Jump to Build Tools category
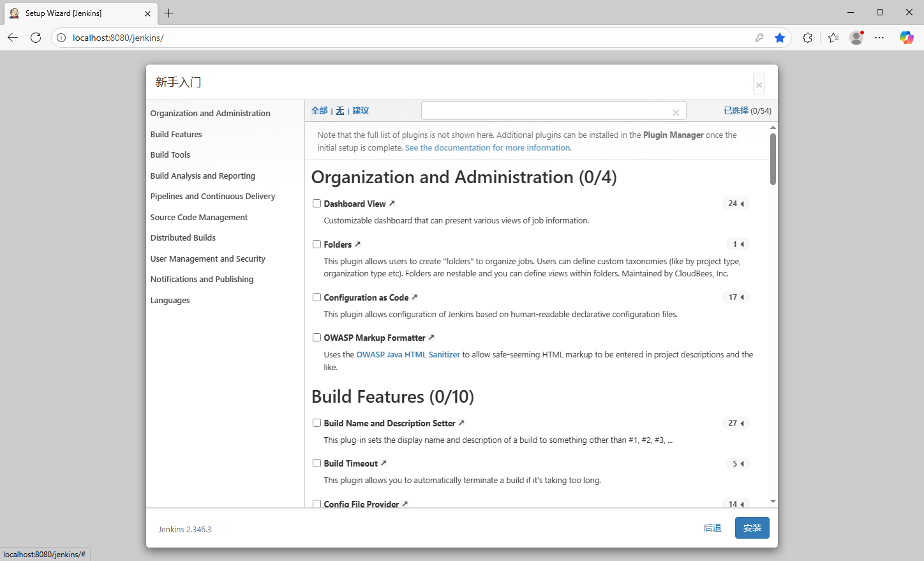 tap(170, 154)
